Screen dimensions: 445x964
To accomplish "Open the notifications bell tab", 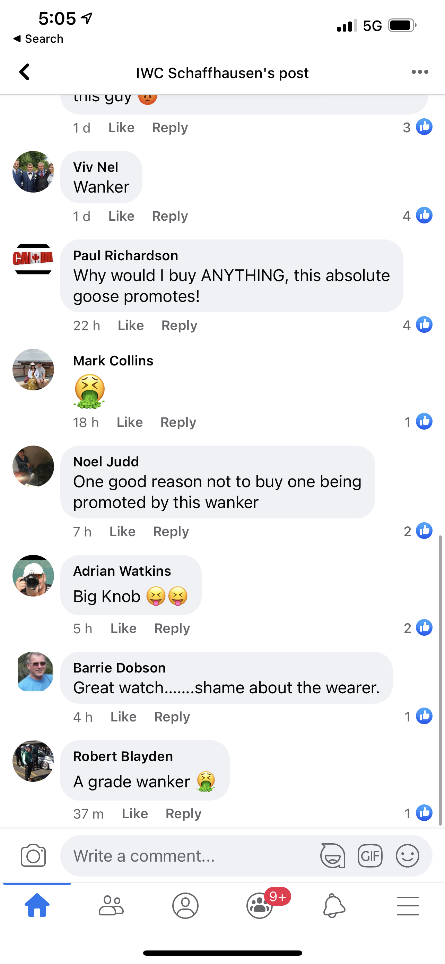I will [x=334, y=906].
